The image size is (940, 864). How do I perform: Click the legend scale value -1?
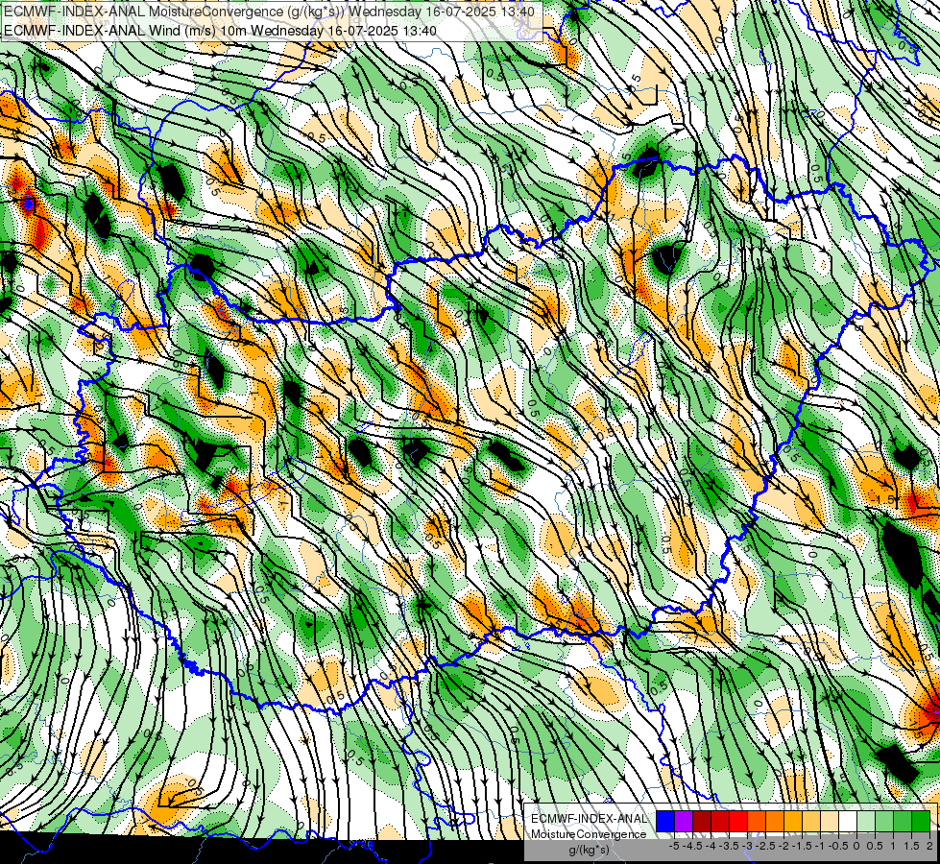820,846
